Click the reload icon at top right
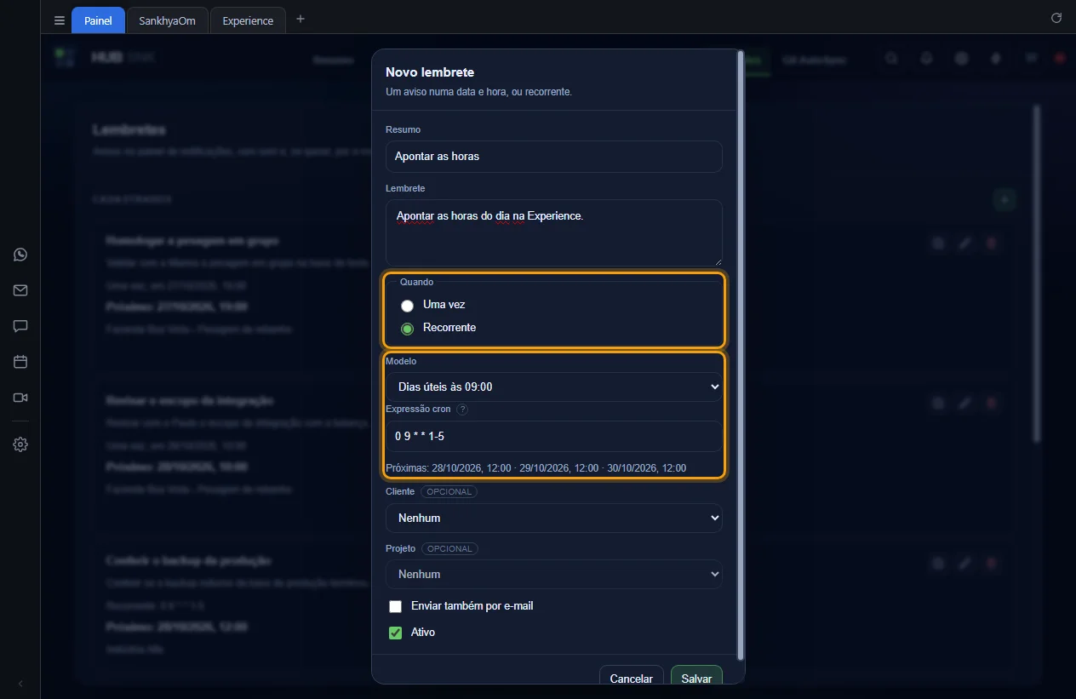This screenshot has width=1076, height=699. coord(1056,18)
